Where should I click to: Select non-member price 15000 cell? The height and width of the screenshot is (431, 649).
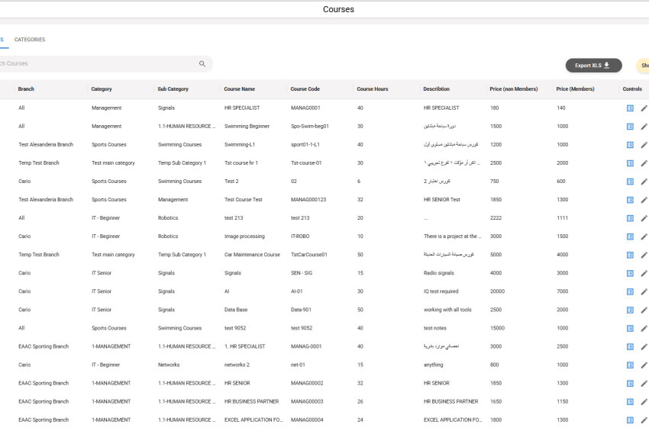497,328
